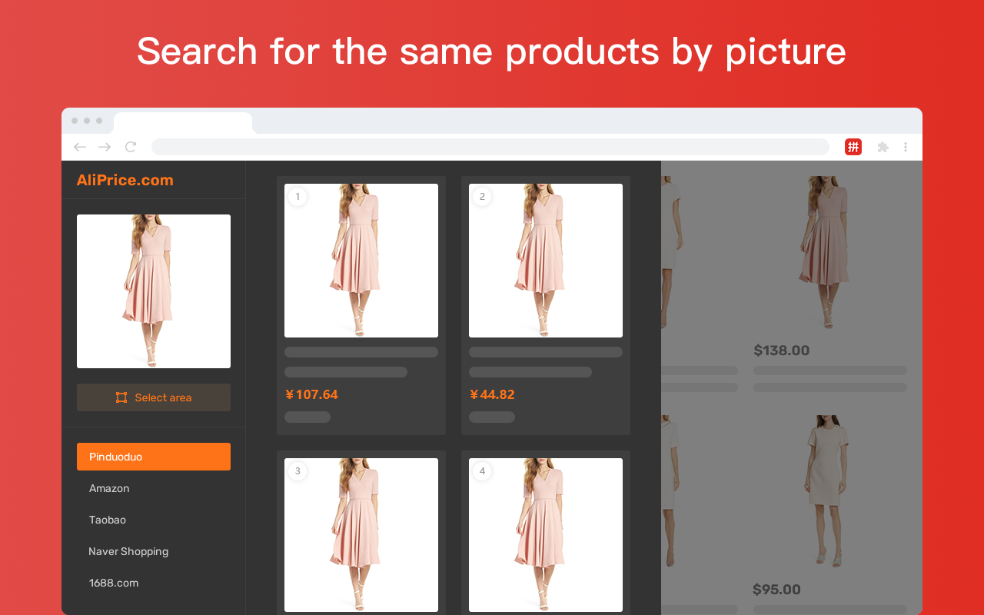The height and width of the screenshot is (615, 984).
Task: Switch to Amazon search source
Action: point(109,488)
